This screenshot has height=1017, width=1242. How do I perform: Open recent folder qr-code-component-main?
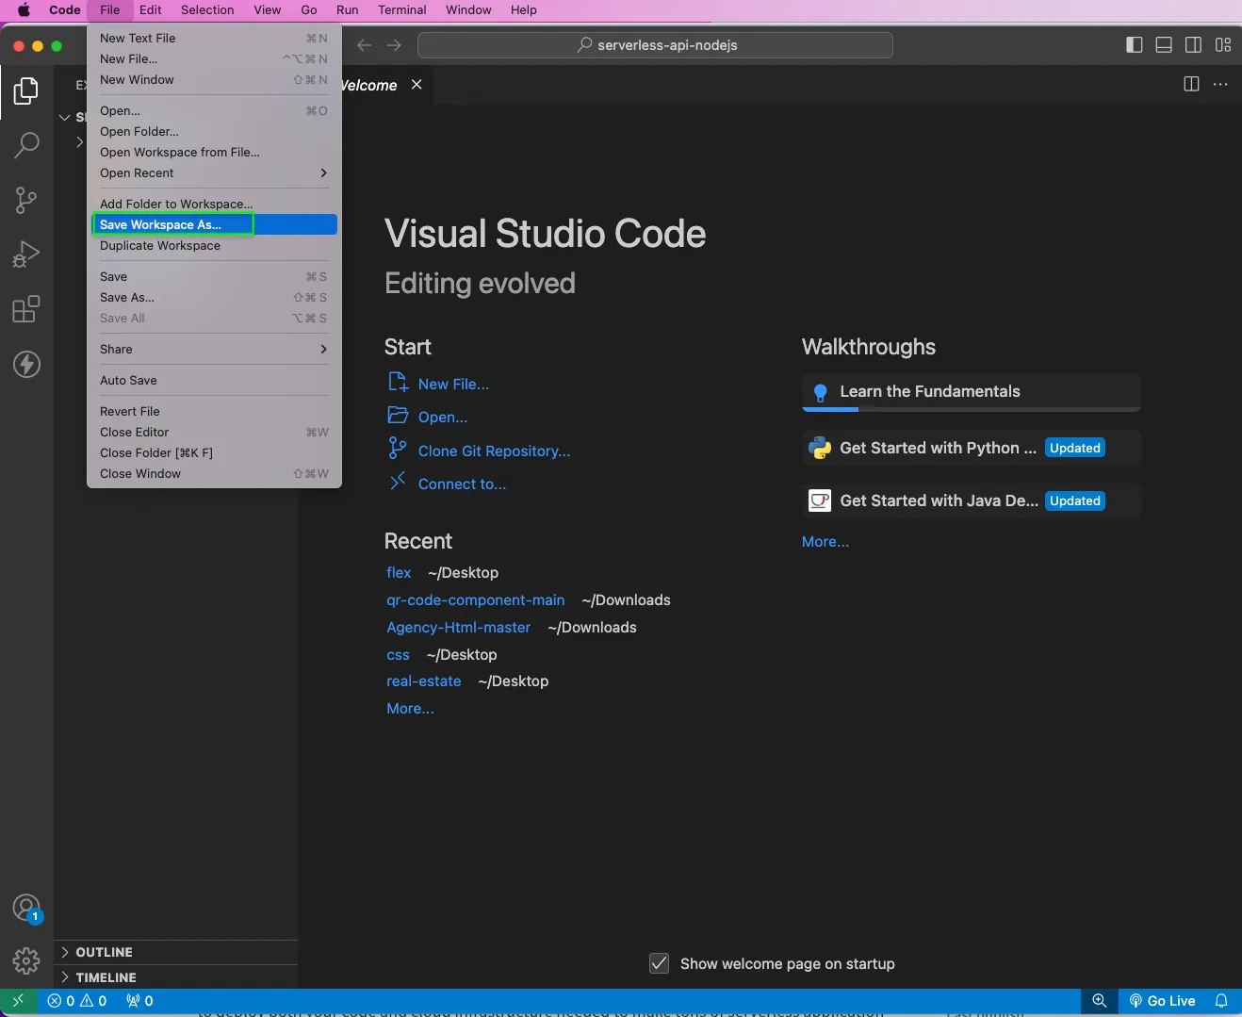tap(476, 600)
